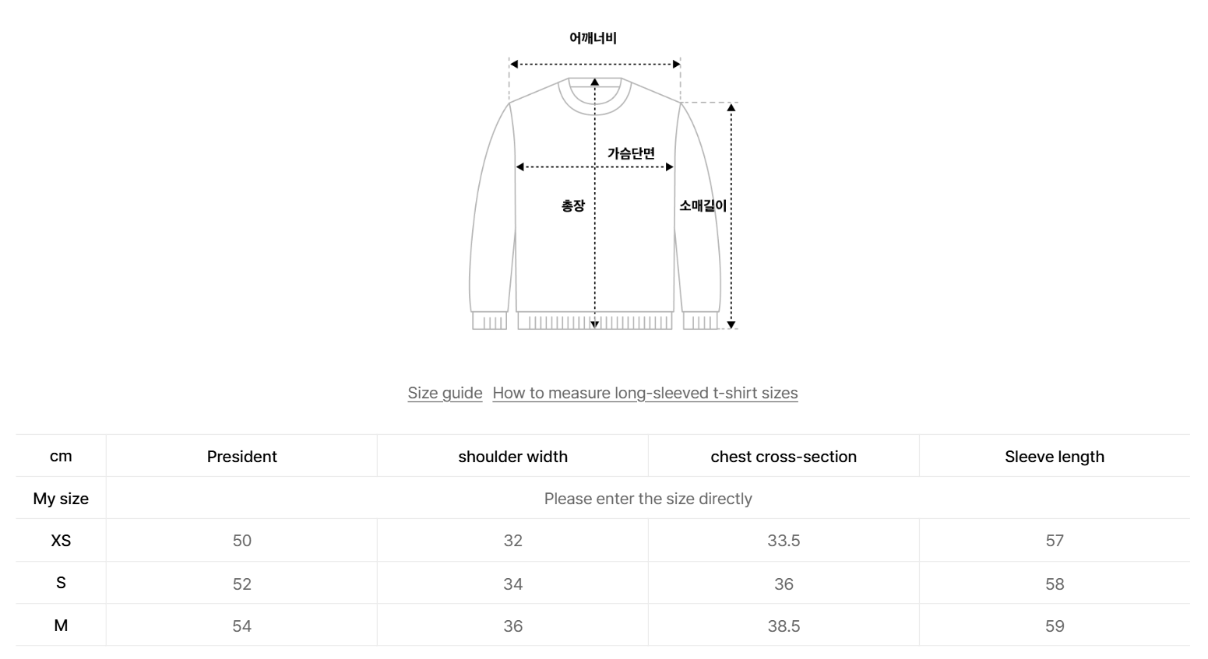Click the President column header
1208x659 pixels.
point(241,457)
